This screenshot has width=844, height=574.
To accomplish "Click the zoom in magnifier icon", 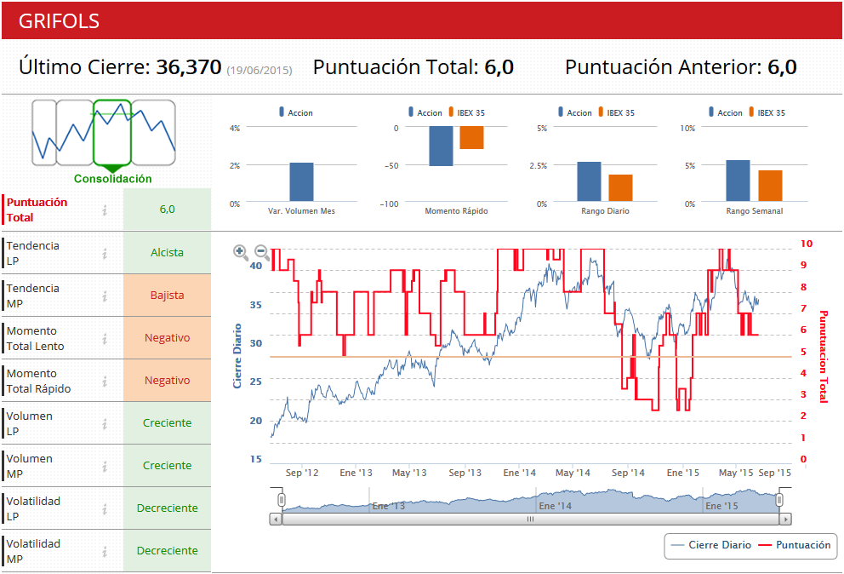I will coord(241,252).
